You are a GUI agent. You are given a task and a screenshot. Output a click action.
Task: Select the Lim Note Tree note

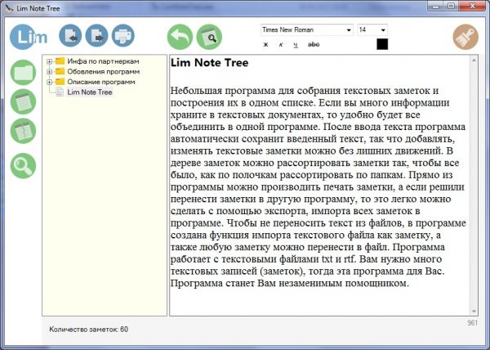click(90, 92)
